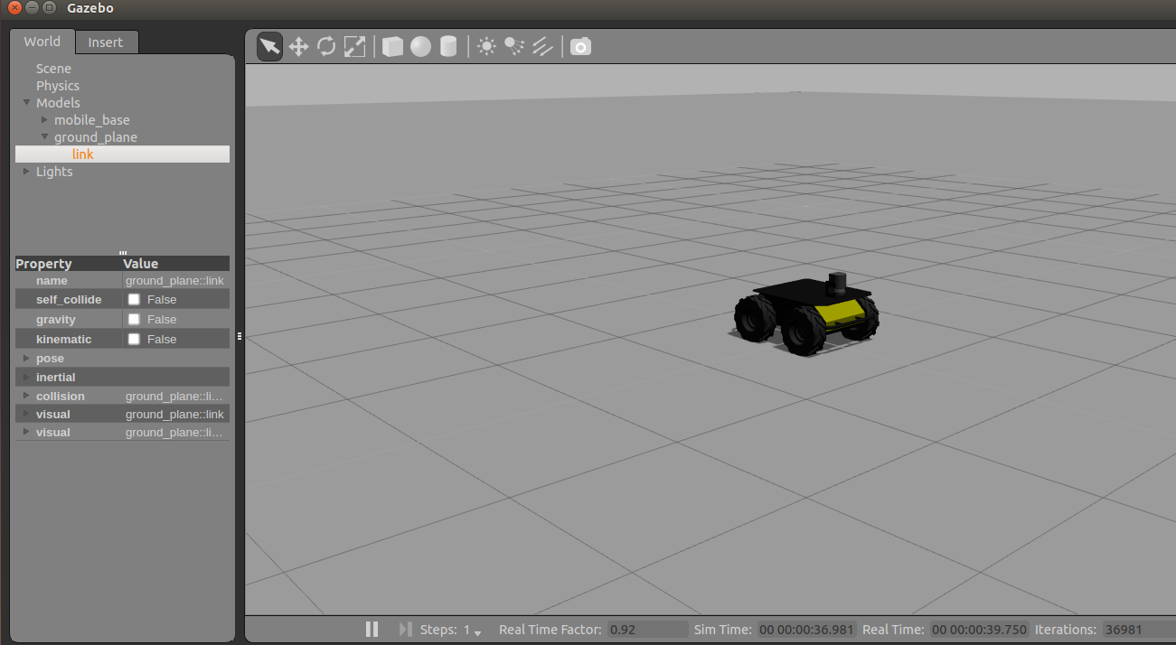Click the name value ground_plane::link

pyautogui.click(x=175, y=281)
